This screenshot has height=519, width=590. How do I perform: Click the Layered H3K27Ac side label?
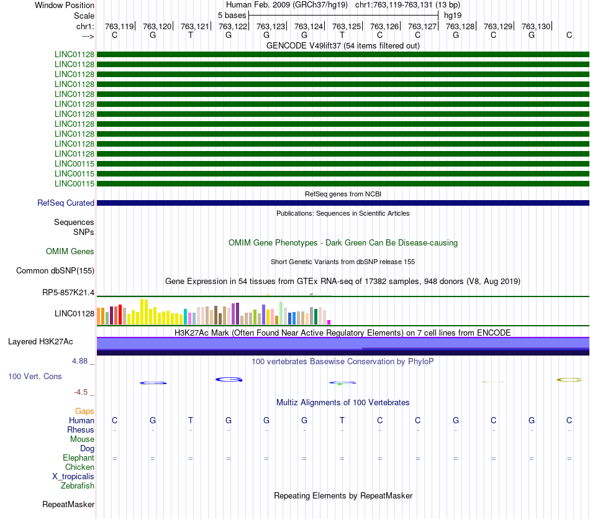(x=40, y=342)
